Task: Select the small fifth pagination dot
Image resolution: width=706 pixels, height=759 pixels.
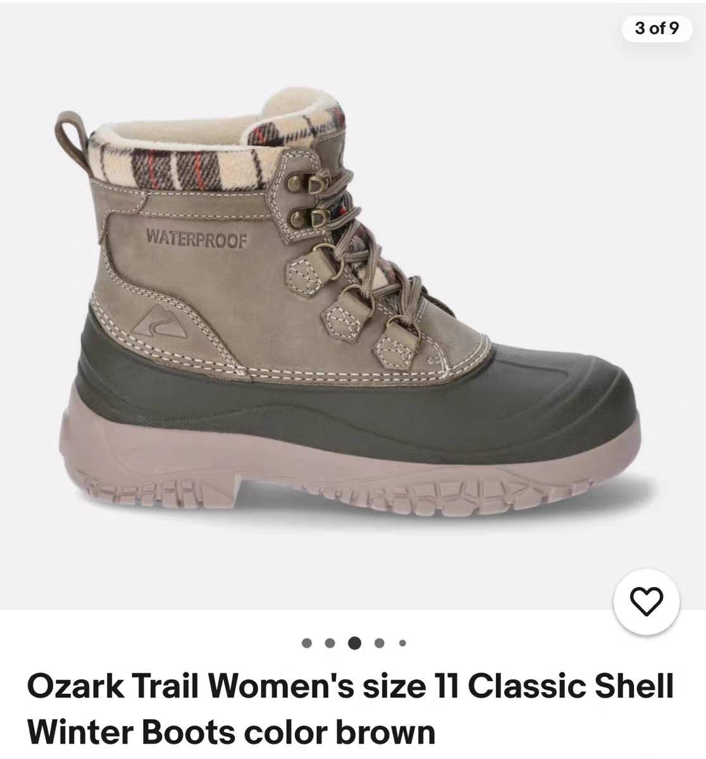Action: pos(402,643)
